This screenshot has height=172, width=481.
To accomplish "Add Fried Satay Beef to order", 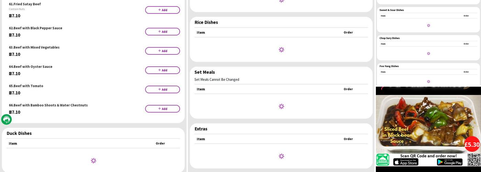I will coord(162,10).
